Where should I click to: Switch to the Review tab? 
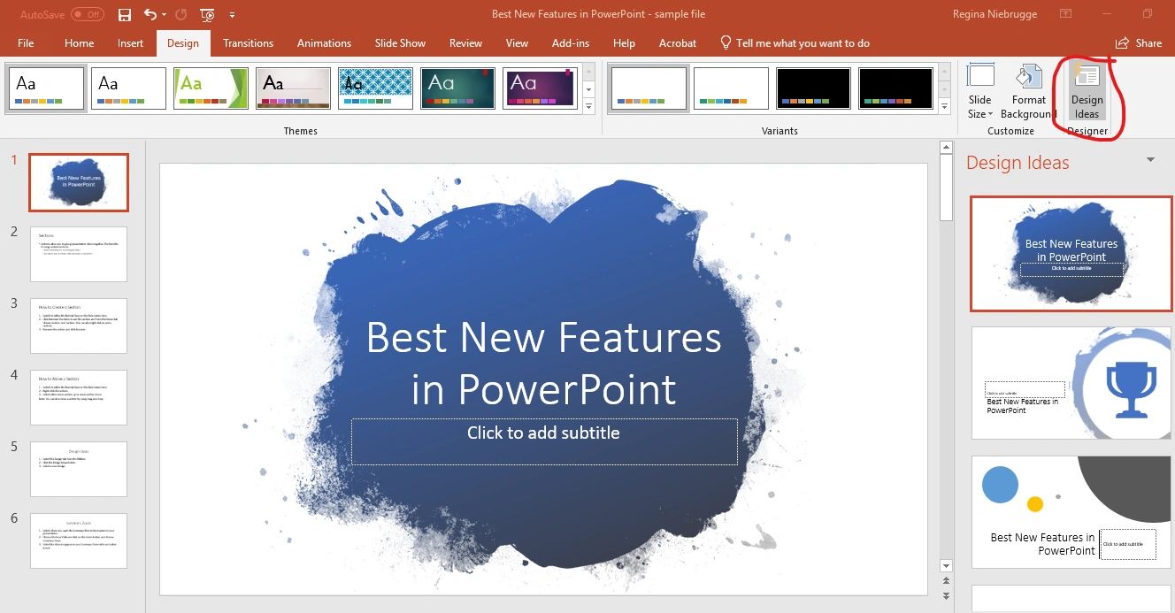464,42
